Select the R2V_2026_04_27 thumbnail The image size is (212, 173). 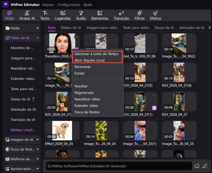(x=179, y=101)
